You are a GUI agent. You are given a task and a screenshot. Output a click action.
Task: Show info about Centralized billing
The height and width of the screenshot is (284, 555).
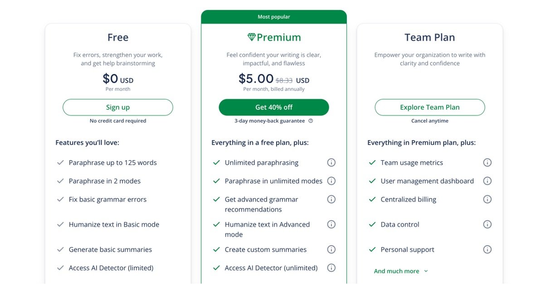(x=487, y=199)
